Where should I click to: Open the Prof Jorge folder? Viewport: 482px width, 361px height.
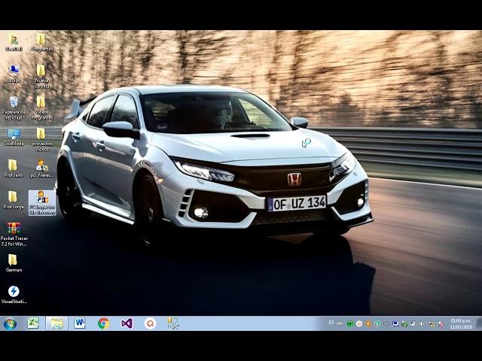click(14, 200)
